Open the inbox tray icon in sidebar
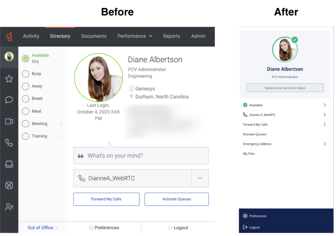This screenshot has width=336, height=236. tap(9, 164)
